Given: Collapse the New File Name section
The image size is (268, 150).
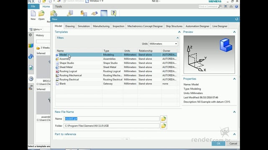Looking at the screenshot, I should coord(234,112).
